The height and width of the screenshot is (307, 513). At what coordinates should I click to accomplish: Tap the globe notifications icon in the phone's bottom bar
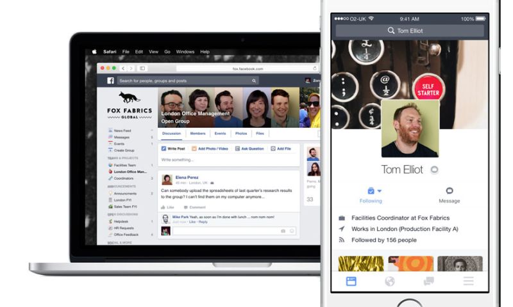[390, 281]
